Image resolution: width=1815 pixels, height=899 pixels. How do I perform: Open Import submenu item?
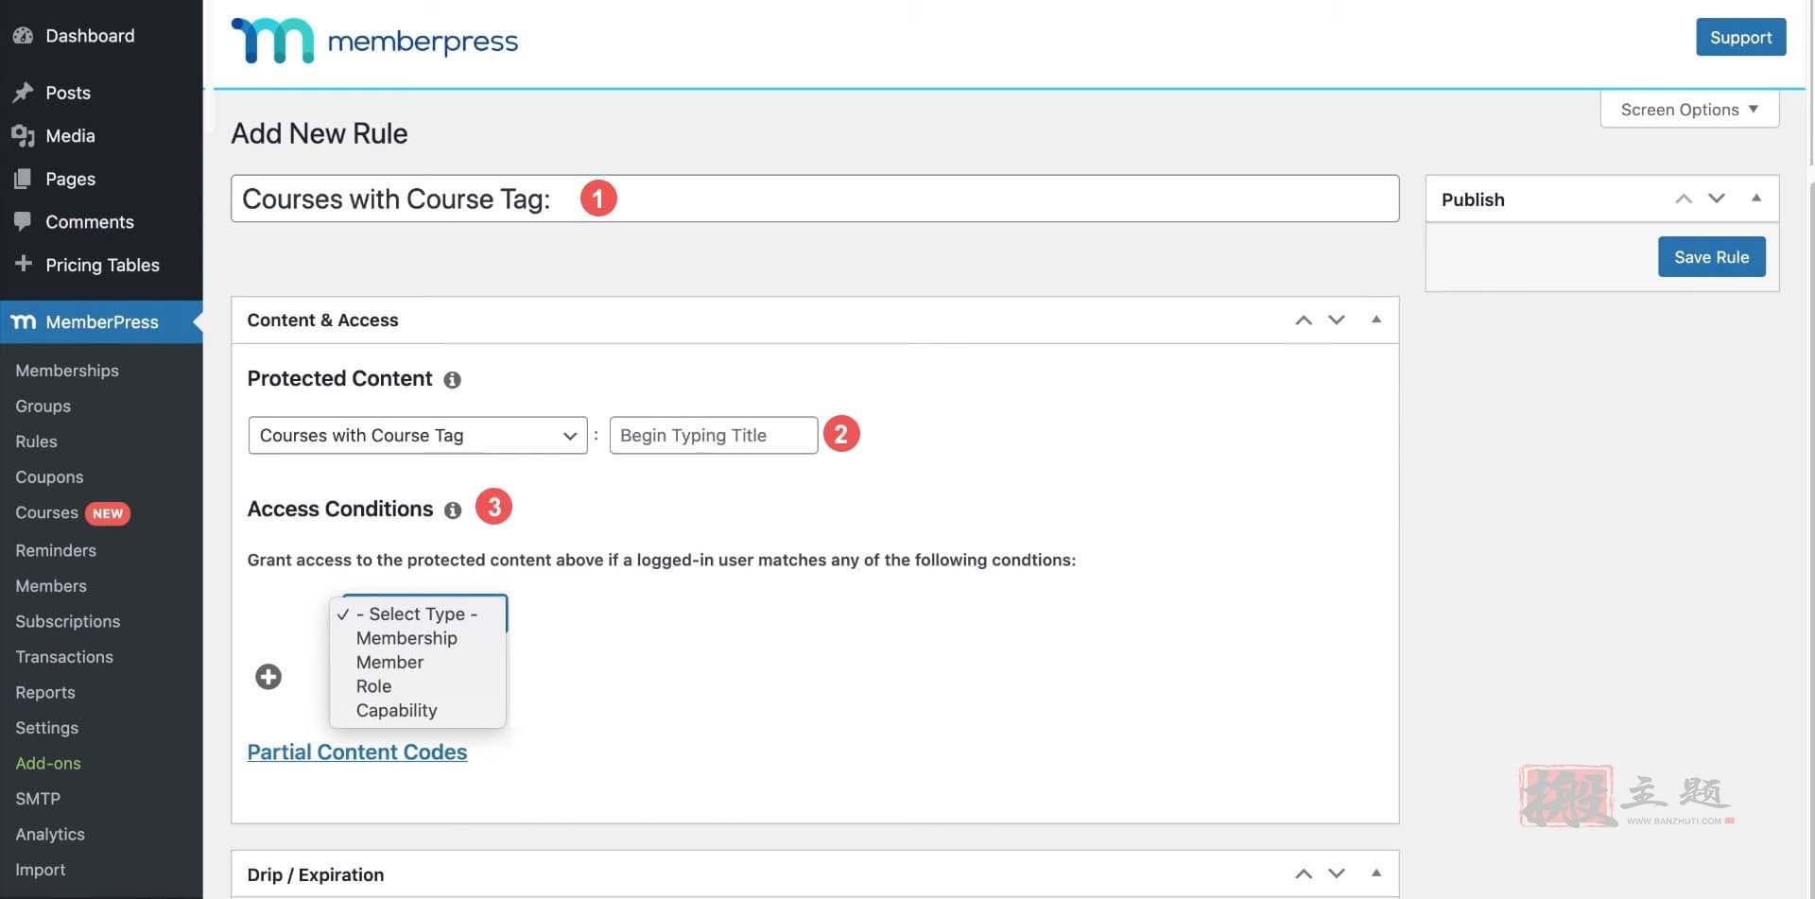41,870
